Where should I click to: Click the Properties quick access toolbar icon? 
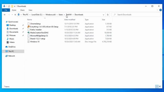(9, 6)
